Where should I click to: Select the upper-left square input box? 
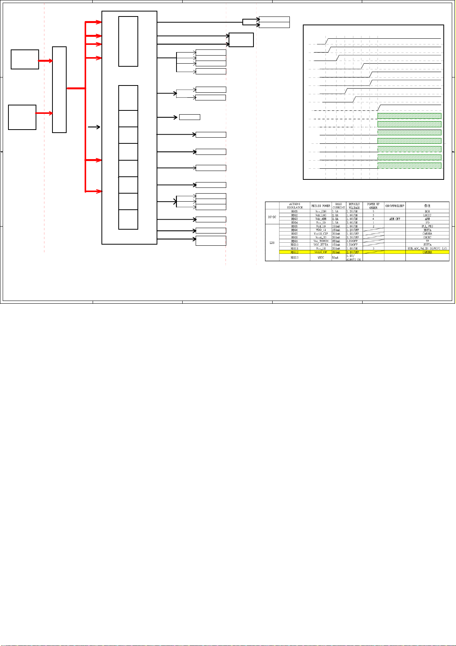[25, 59]
